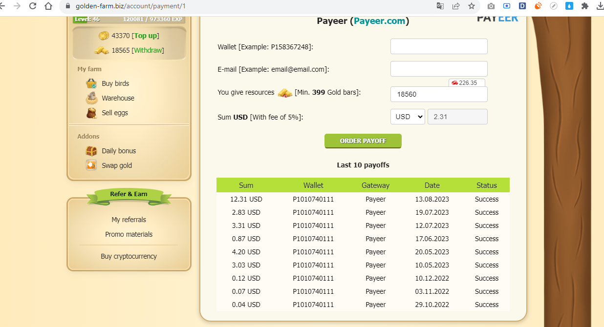Click the browser address bar URL
Viewport: 604px width, 327px height.
pos(130,6)
